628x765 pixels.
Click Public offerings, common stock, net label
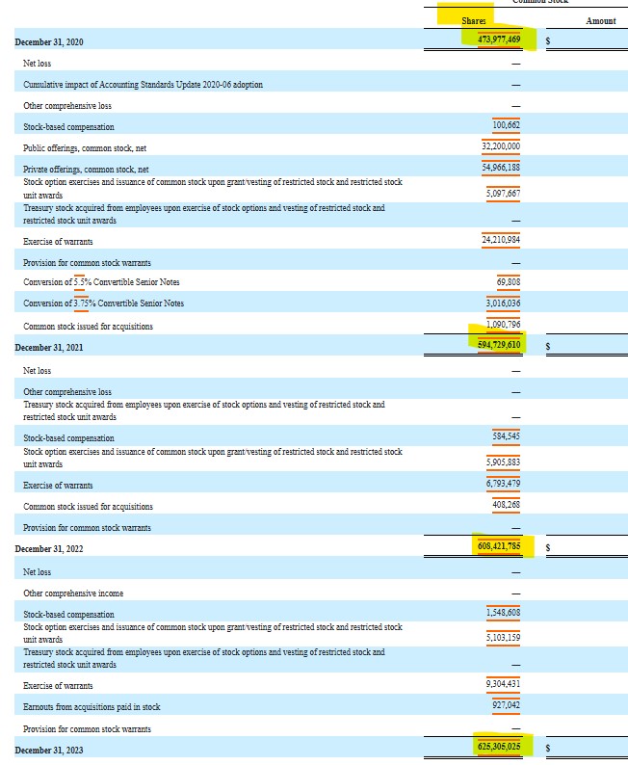point(85,147)
